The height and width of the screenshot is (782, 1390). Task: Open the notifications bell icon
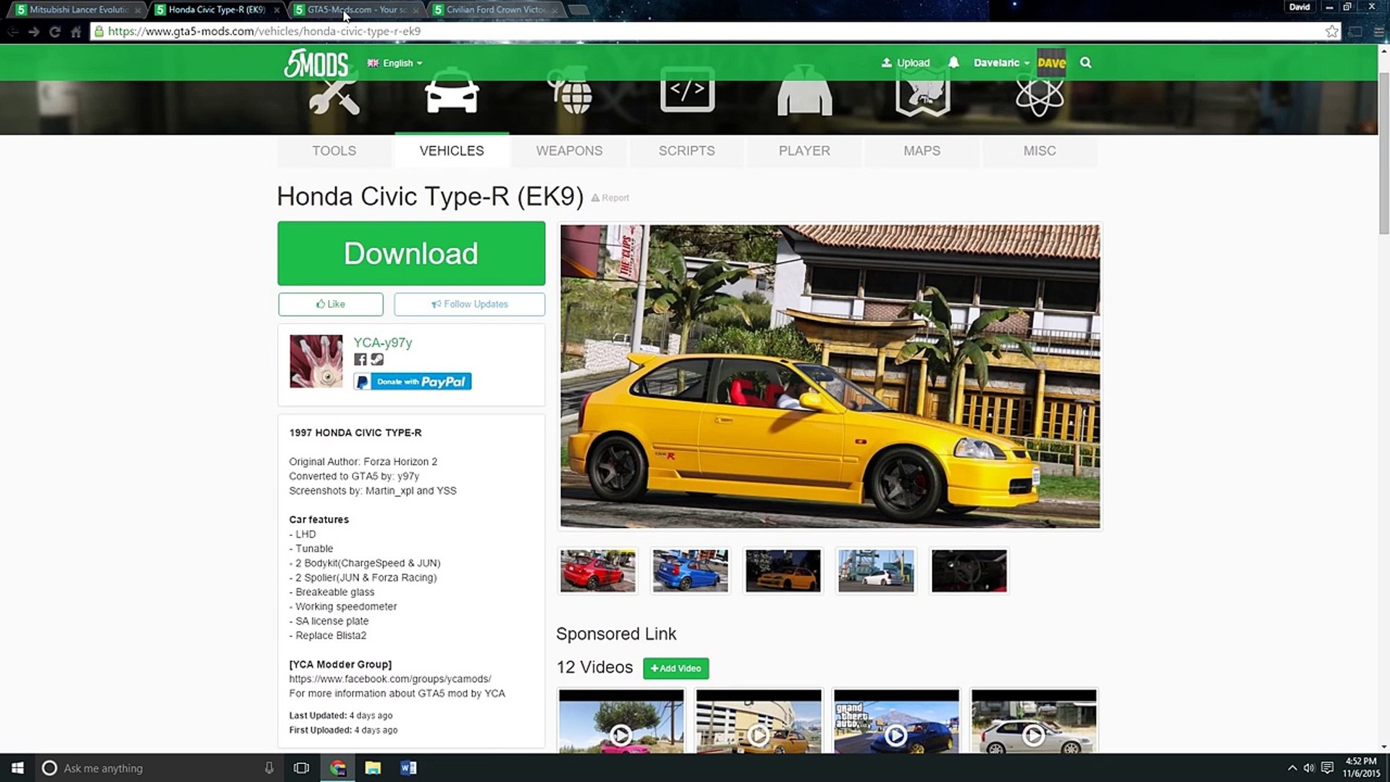tap(953, 62)
